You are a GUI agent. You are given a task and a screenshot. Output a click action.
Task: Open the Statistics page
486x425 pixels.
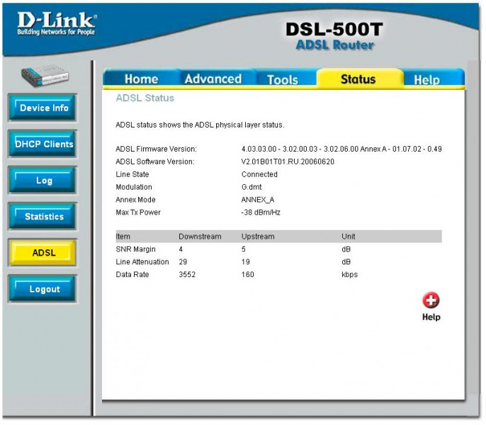coord(44,217)
